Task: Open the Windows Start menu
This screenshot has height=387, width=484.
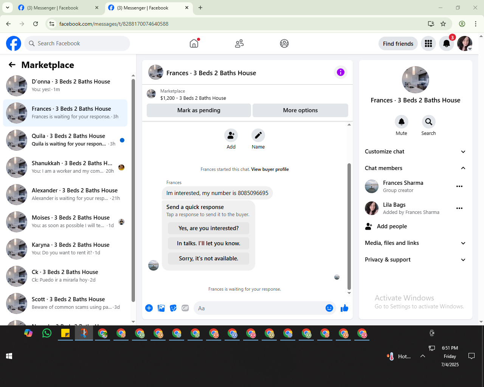Action: [9, 356]
